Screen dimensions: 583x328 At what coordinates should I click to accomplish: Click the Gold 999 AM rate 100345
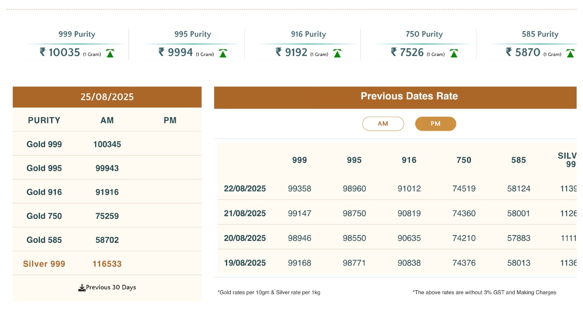point(107,144)
